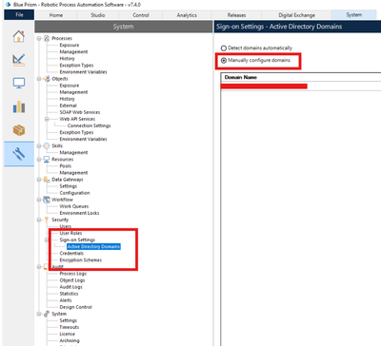Switch to the Home tab

click(x=56, y=15)
